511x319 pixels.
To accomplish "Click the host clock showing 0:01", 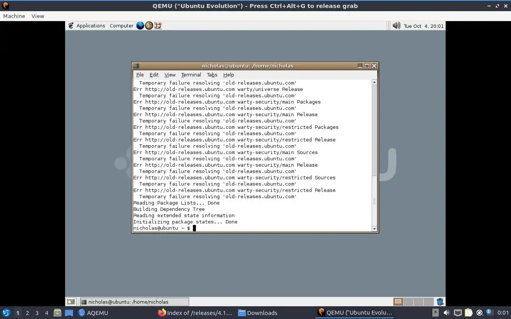I will pos(503,313).
